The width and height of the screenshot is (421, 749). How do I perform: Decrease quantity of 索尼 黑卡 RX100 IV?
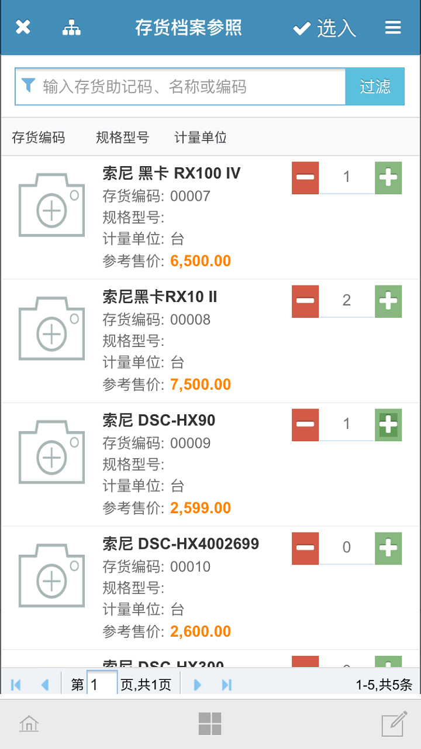click(305, 177)
